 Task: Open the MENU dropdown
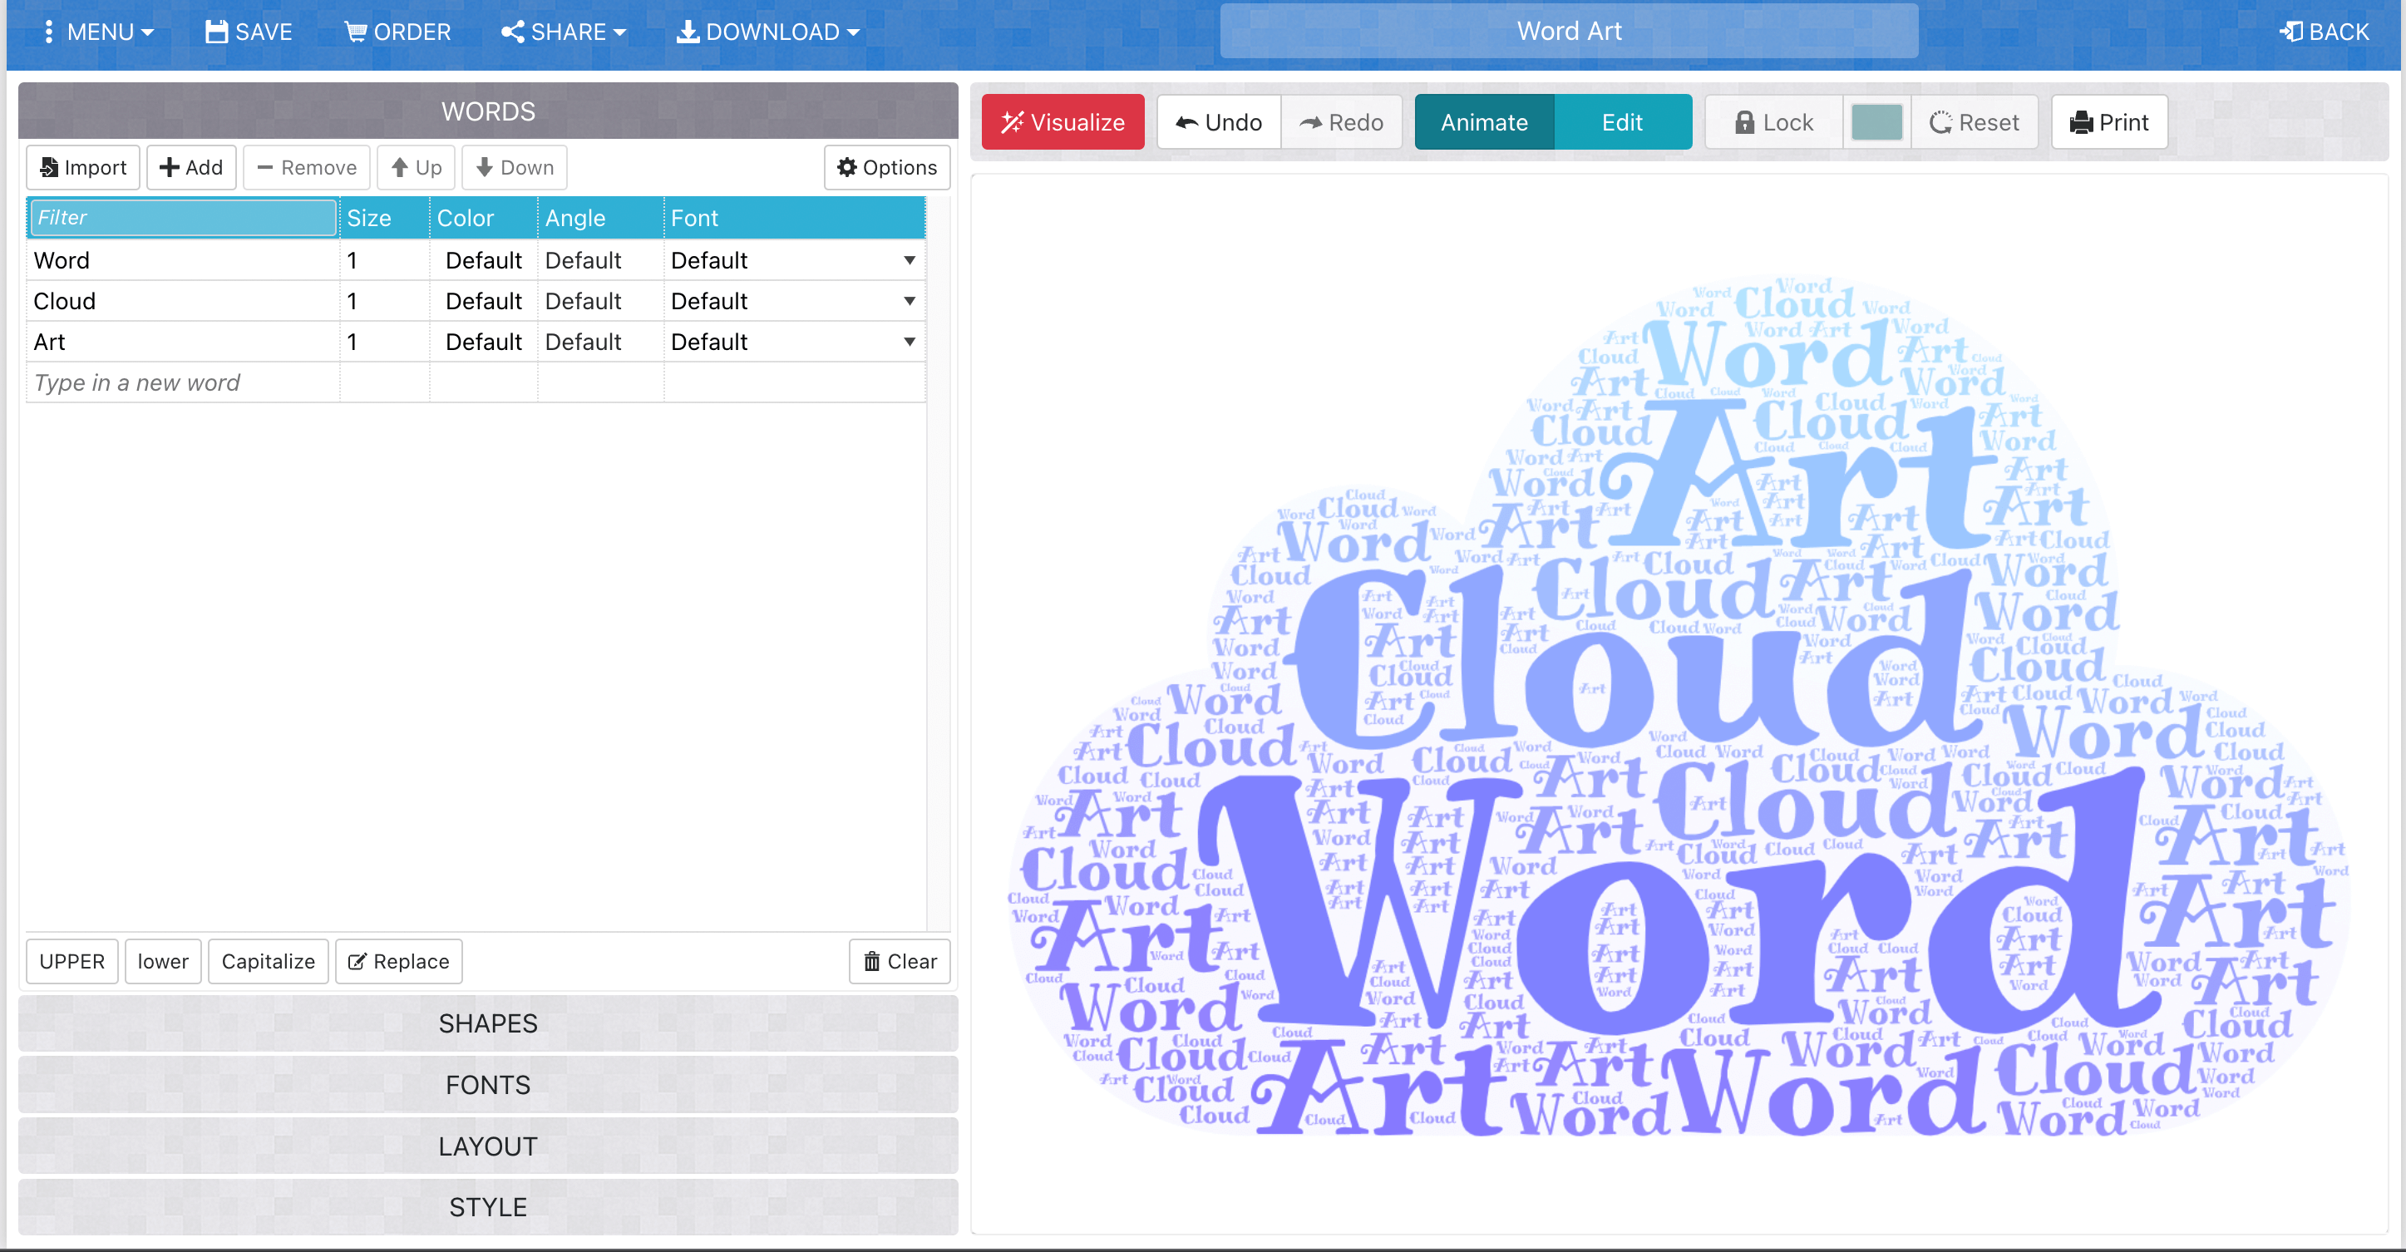click(98, 32)
